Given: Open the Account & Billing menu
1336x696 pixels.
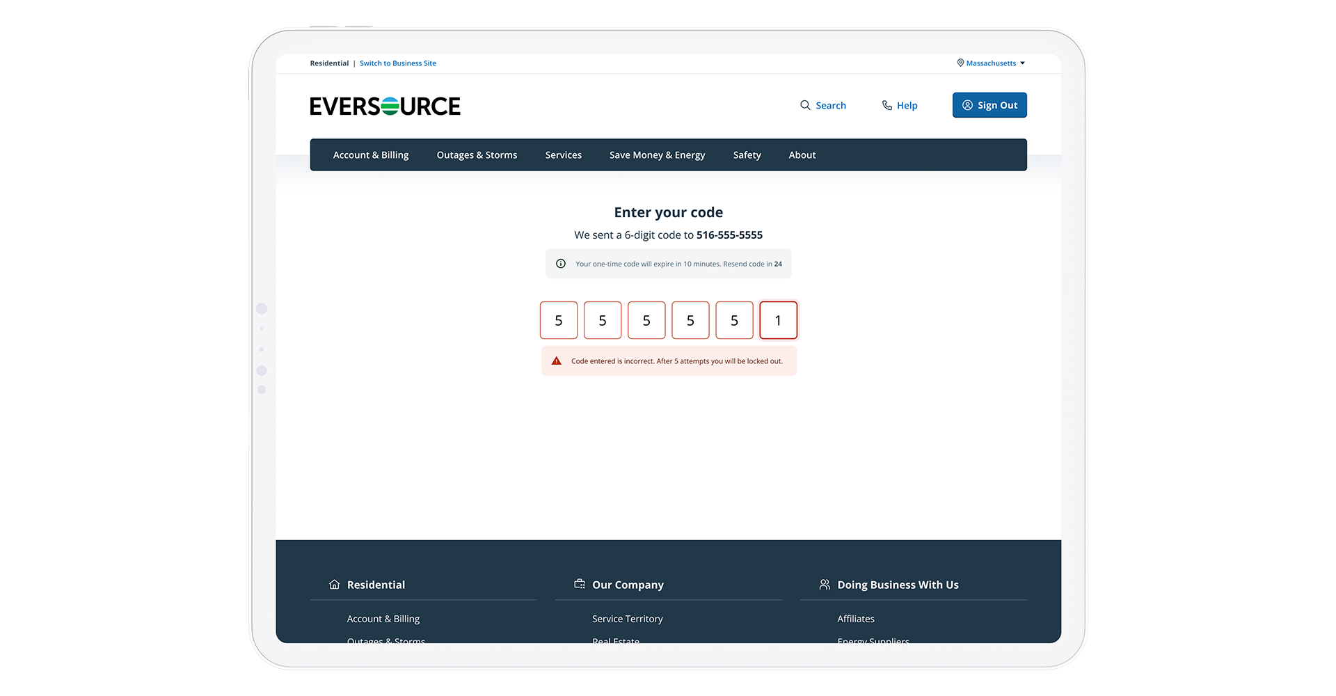Looking at the screenshot, I should (x=371, y=155).
